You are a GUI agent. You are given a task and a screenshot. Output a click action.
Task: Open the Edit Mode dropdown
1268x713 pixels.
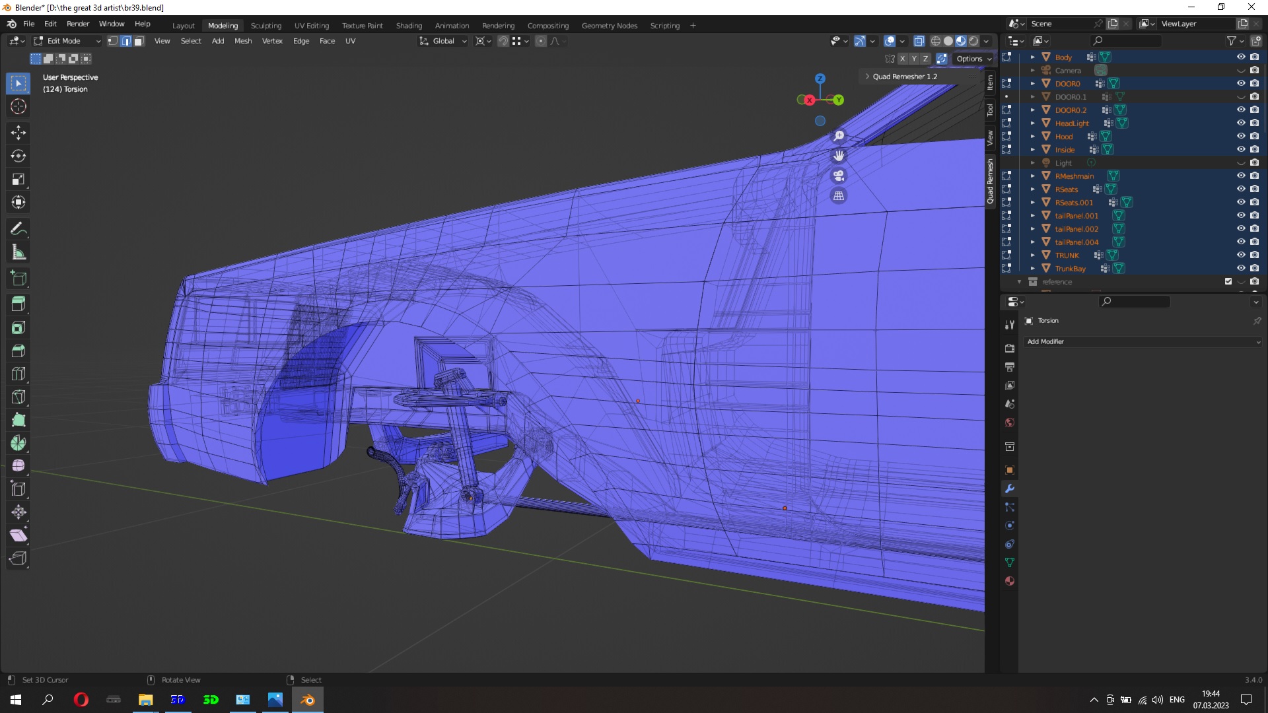[67, 41]
